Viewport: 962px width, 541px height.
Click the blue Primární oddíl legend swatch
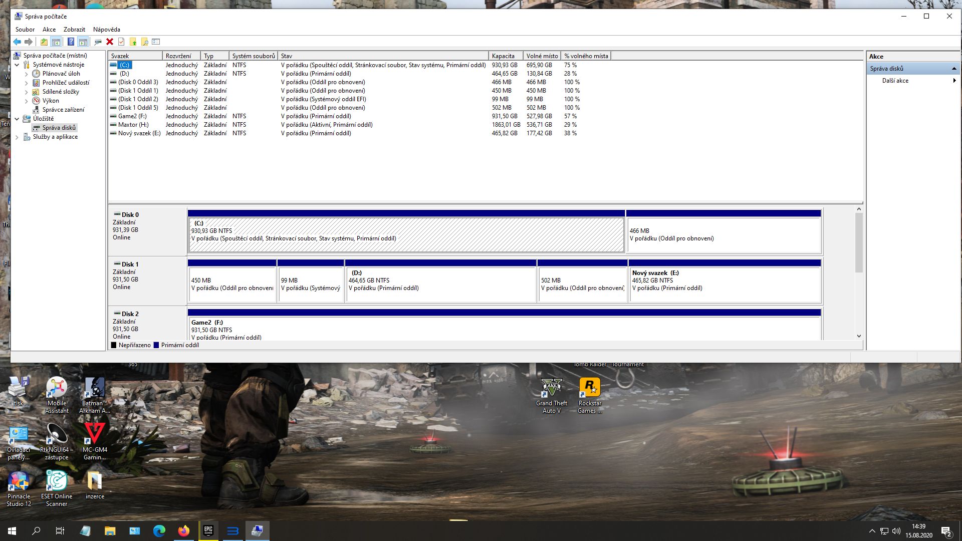[x=156, y=345]
